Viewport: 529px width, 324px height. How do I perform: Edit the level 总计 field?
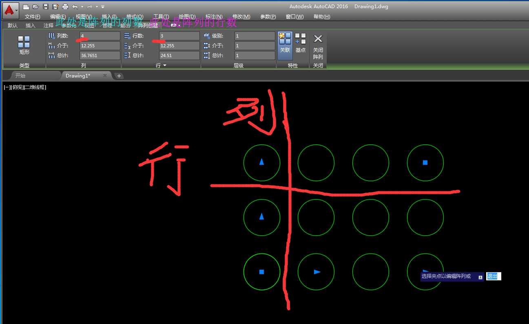tap(255, 55)
